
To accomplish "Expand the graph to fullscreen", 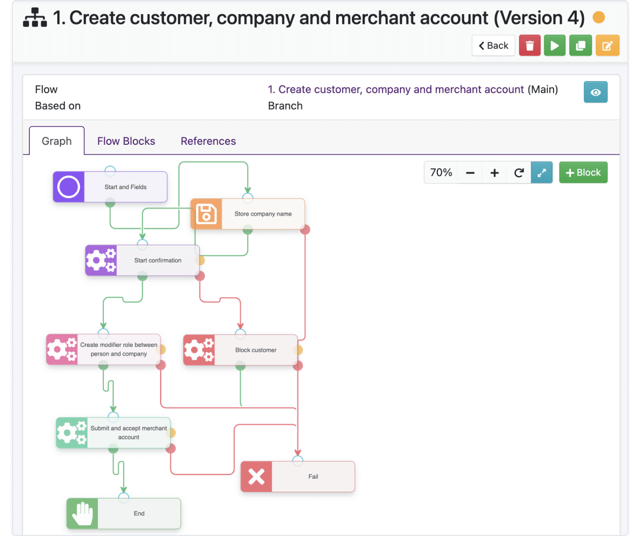I will (x=542, y=173).
